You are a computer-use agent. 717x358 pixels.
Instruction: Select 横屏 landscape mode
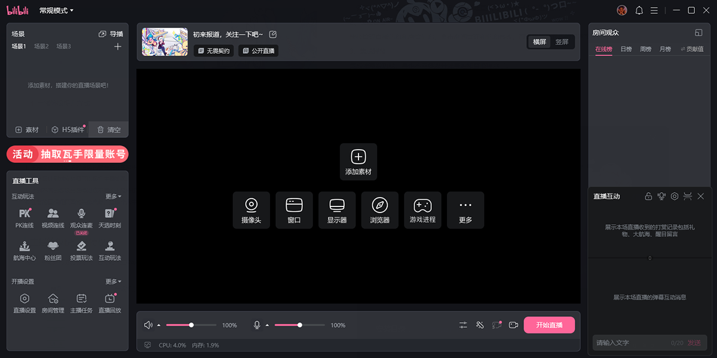point(540,42)
